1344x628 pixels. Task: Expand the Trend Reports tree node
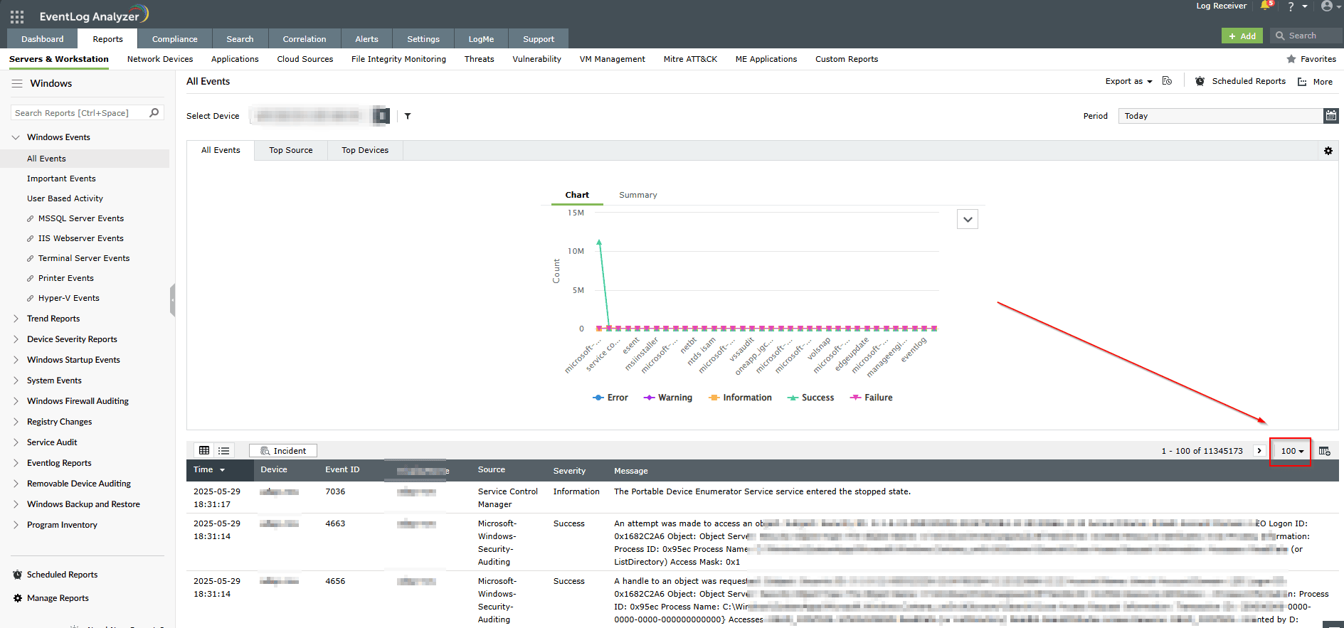click(16, 319)
